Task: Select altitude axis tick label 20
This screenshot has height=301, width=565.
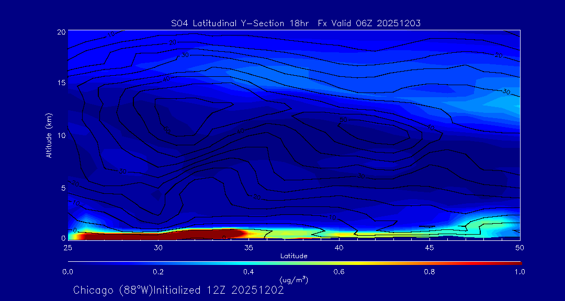Action: coord(61,32)
